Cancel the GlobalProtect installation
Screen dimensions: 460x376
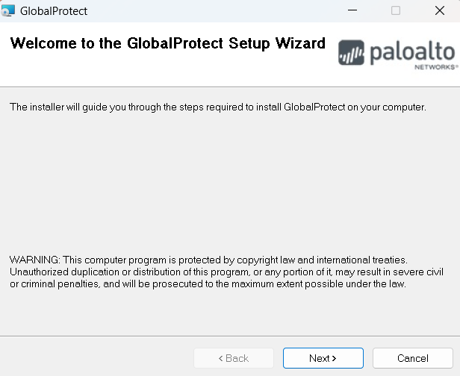(412, 358)
